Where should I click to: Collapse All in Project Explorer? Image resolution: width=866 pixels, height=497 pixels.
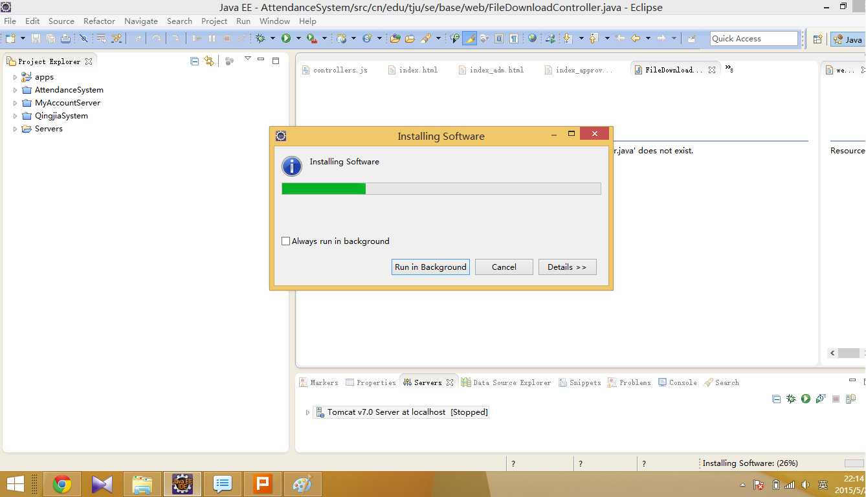click(x=194, y=61)
